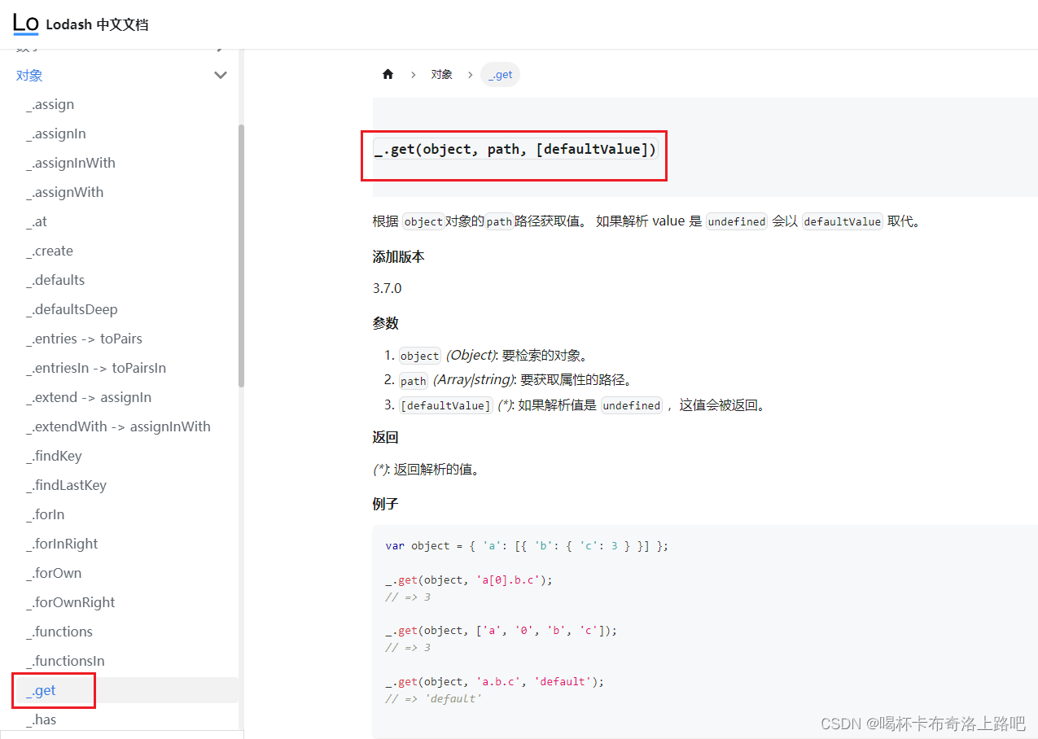The width and height of the screenshot is (1038, 739).
Task: Open _.forIn in the sidebar
Action: pos(45,514)
